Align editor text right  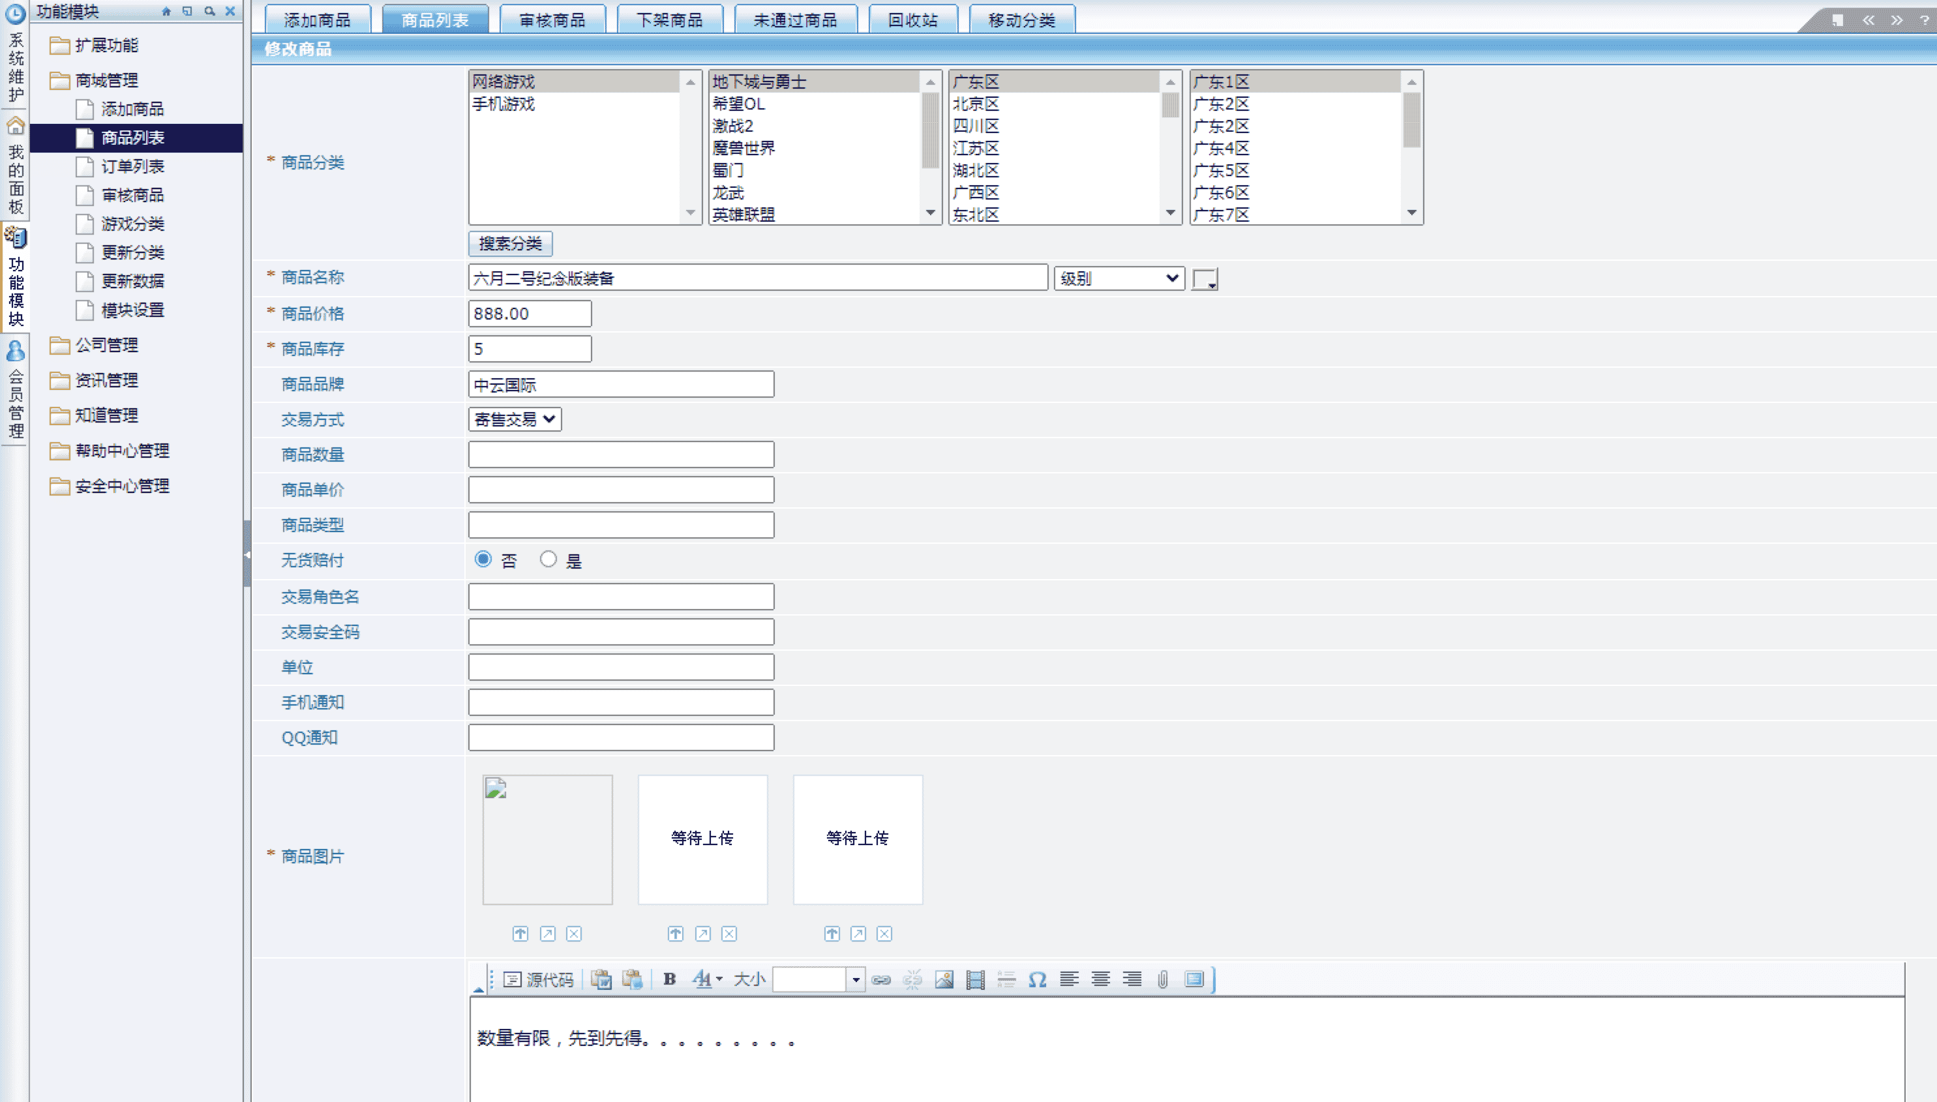[x=1132, y=979]
